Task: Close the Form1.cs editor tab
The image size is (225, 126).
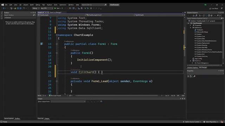Action: (x=48, y=13)
